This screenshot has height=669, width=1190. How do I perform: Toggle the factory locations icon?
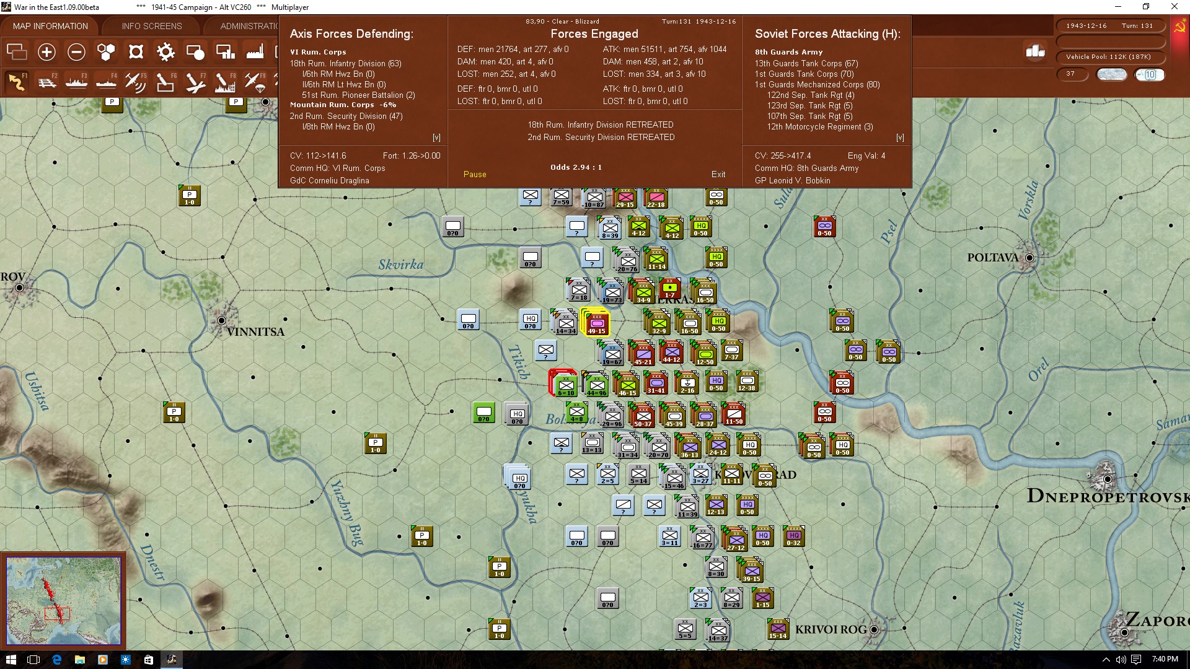(x=255, y=52)
